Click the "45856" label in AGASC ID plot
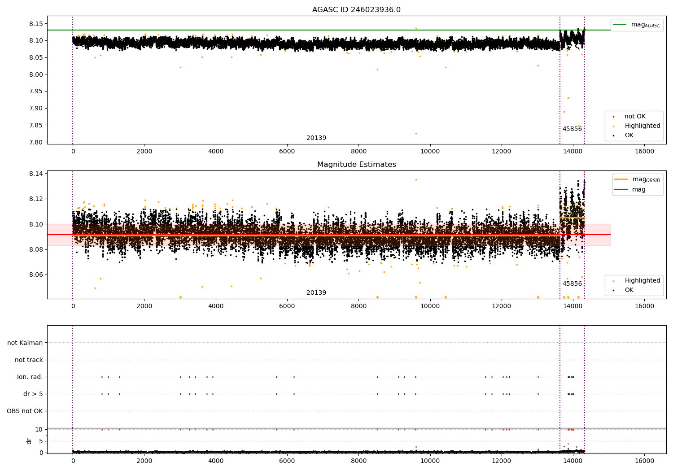 tap(572, 129)
